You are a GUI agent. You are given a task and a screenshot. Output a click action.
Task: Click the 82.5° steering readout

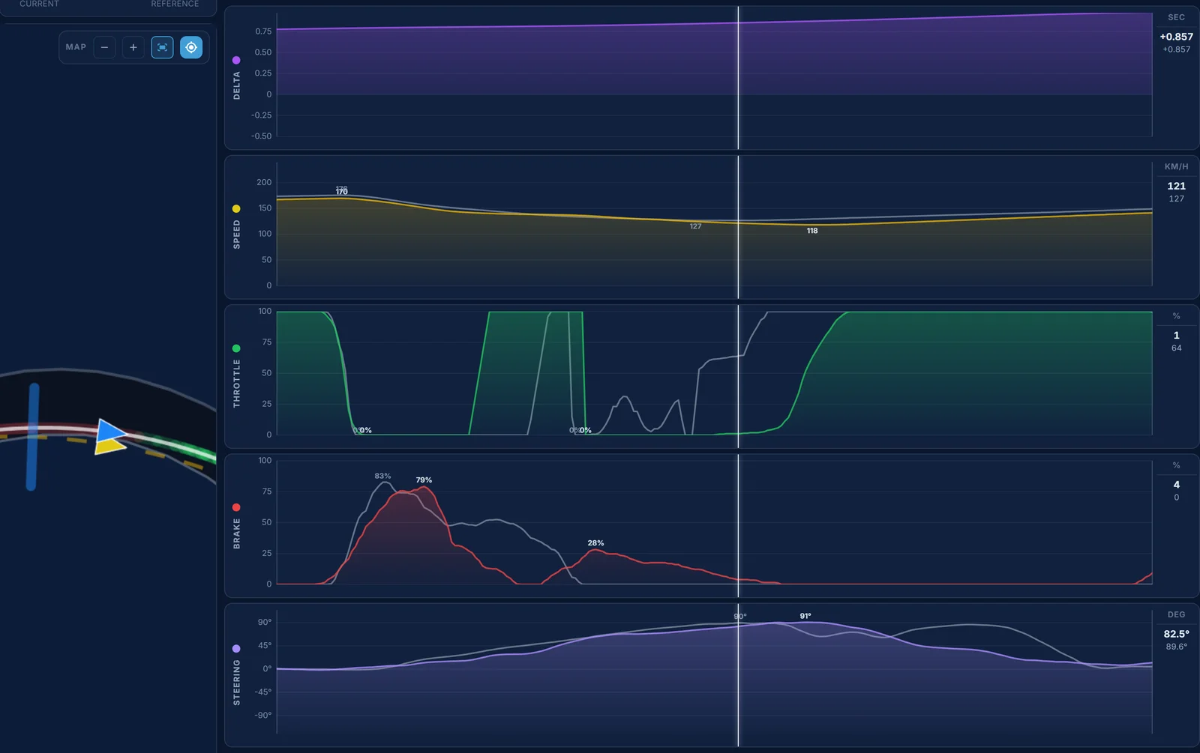point(1176,634)
